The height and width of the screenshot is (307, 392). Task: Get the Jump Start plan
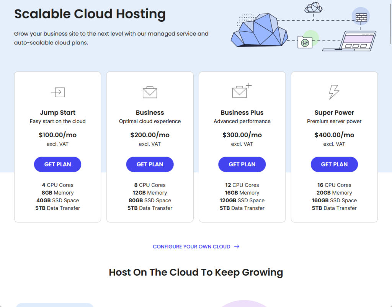[57, 164]
